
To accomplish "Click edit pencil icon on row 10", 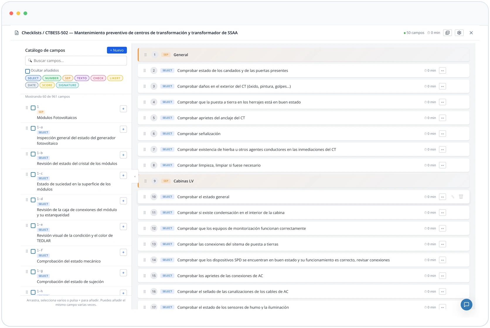I will [453, 197].
